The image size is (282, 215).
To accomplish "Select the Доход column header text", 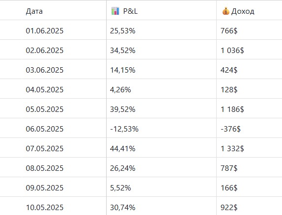I will (x=243, y=11).
